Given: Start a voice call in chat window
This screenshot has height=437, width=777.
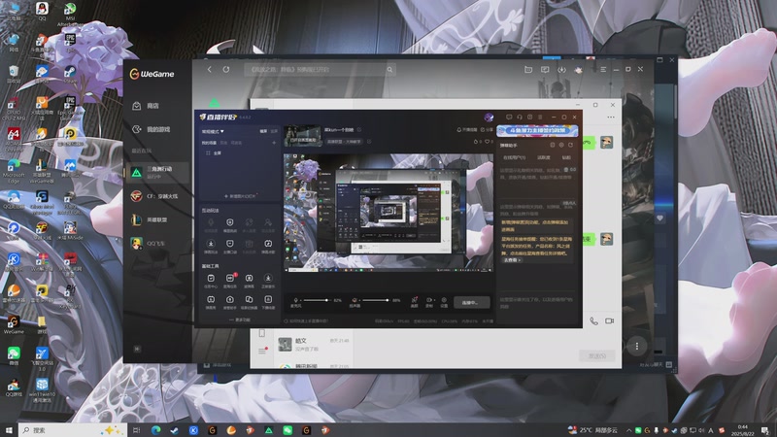Looking at the screenshot, I should click(593, 321).
